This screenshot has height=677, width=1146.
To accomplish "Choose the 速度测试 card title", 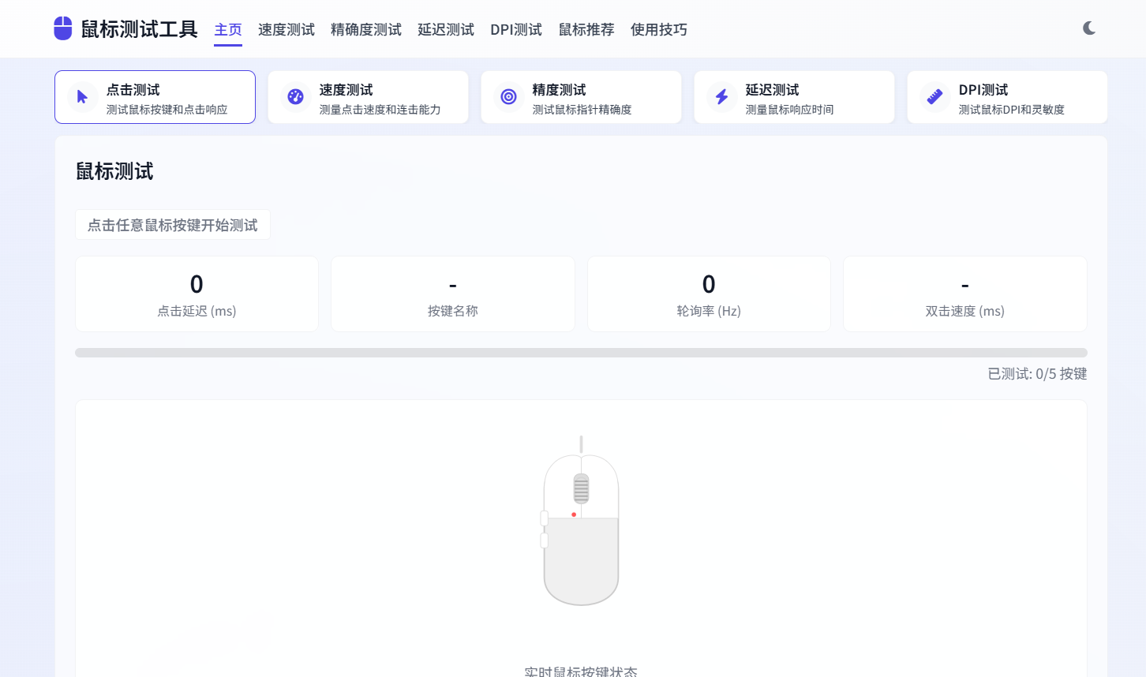I will [x=346, y=90].
